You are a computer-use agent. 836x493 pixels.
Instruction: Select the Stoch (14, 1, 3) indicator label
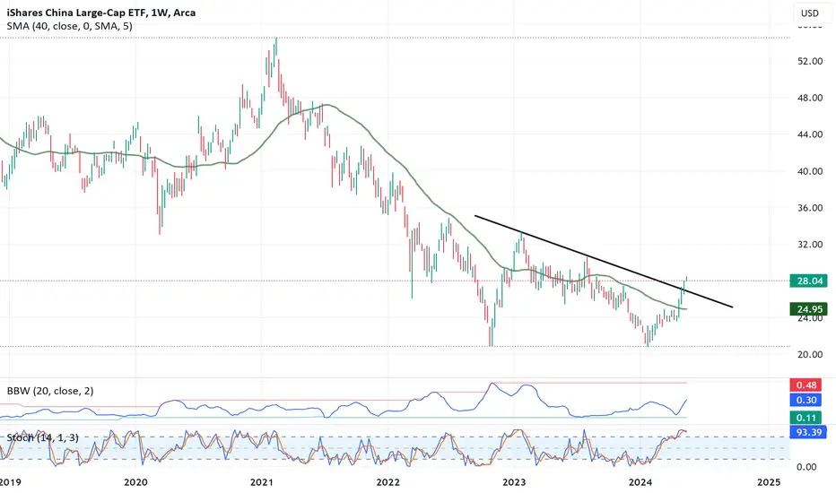pos(43,437)
